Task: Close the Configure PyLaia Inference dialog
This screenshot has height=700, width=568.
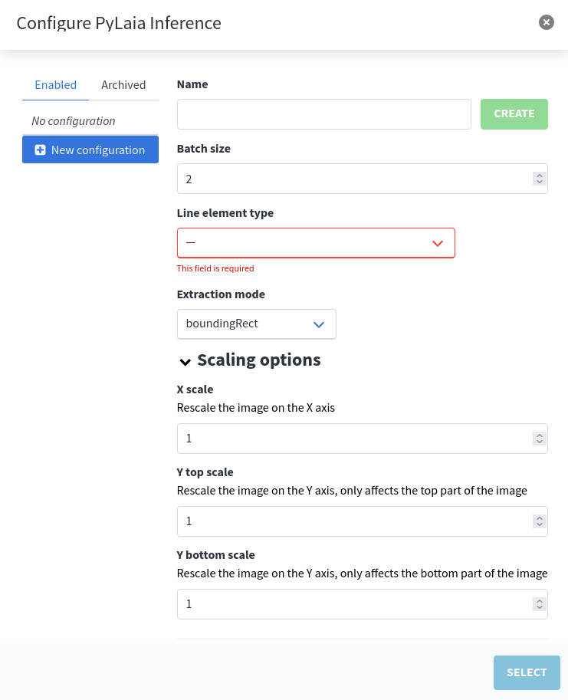Action: [x=546, y=22]
